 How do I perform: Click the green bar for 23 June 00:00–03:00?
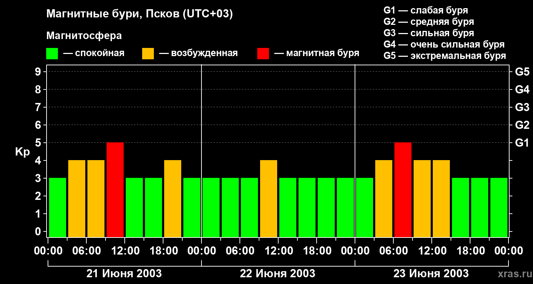tap(365, 207)
